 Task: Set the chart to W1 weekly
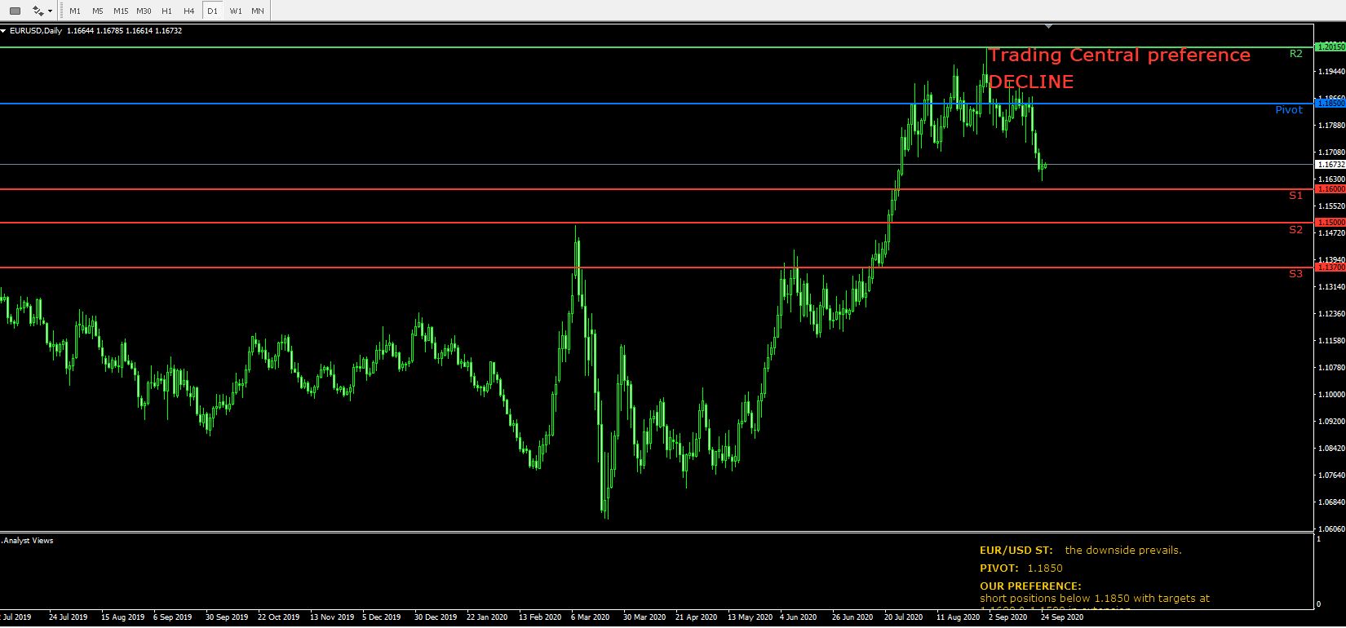click(236, 11)
